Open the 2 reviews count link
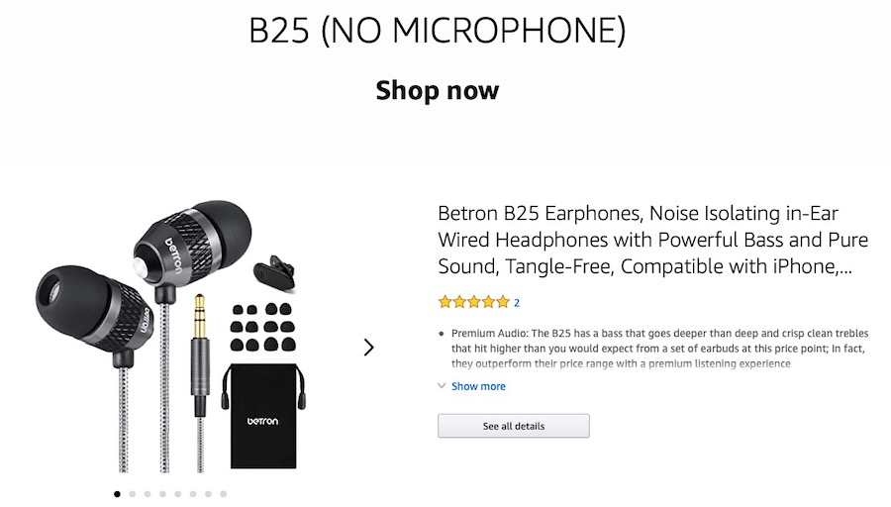 pos(517,302)
